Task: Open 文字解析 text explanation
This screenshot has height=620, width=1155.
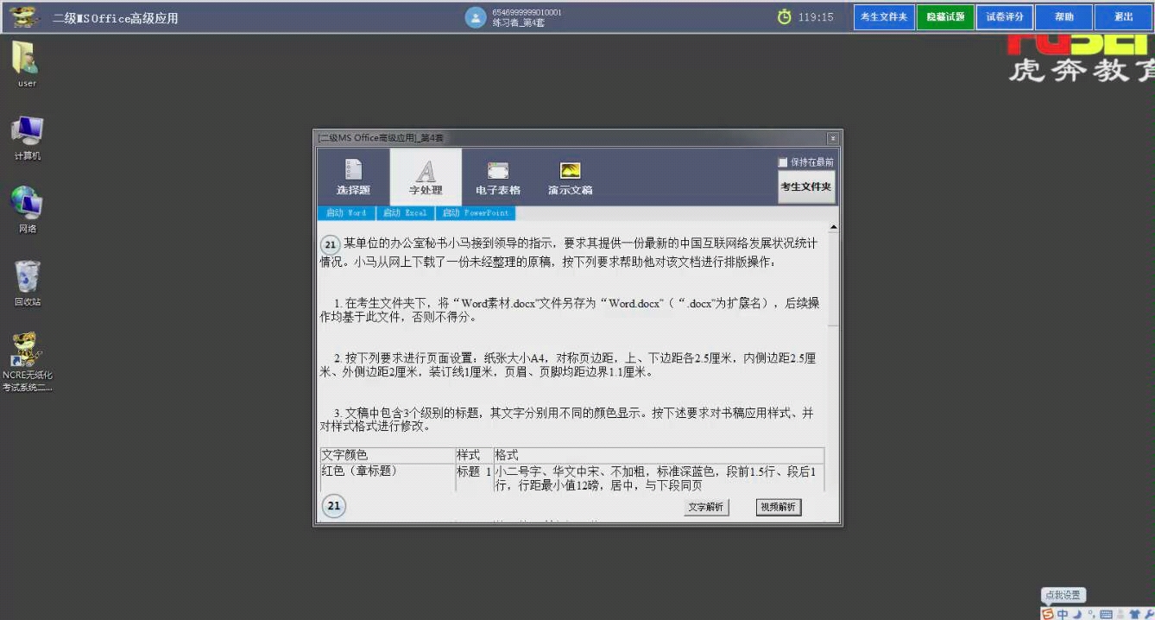Action: [x=705, y=507]
